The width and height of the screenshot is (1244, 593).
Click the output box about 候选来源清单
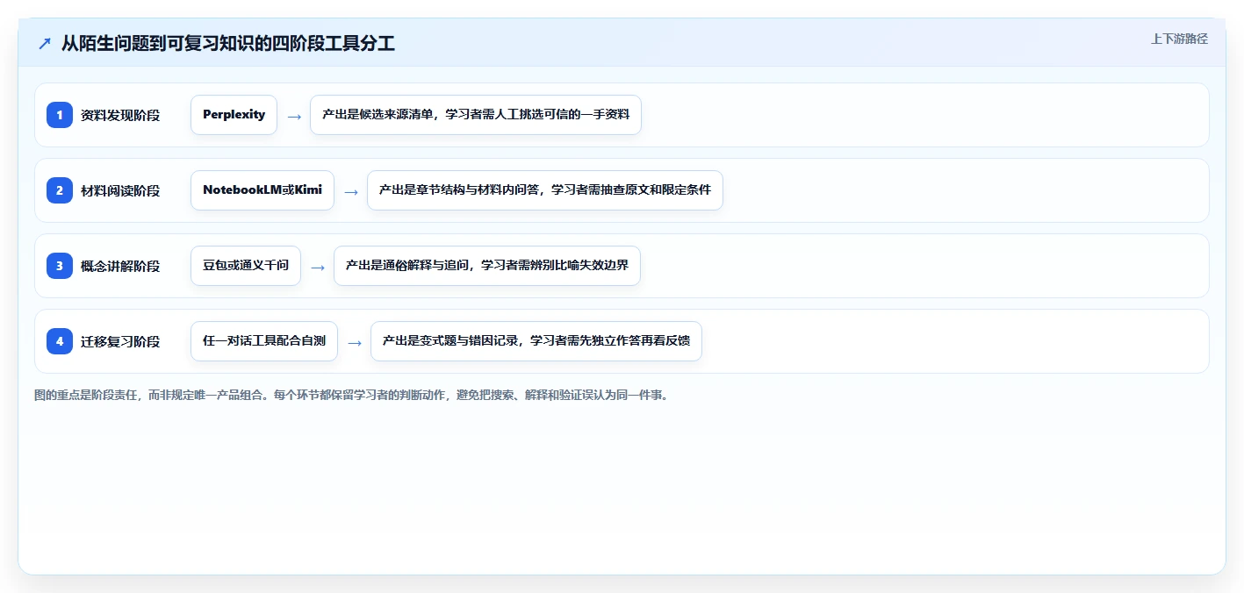(x=476, y=115)
